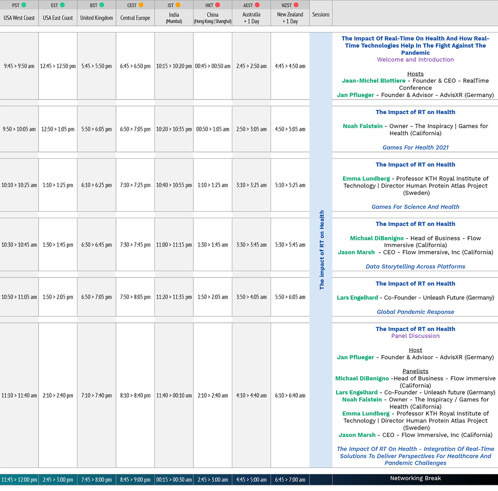This screenshot has height=491, width=498.
Task: Click the HKT cell 00:50 > 1:05 am
Action: coord(213,129)
